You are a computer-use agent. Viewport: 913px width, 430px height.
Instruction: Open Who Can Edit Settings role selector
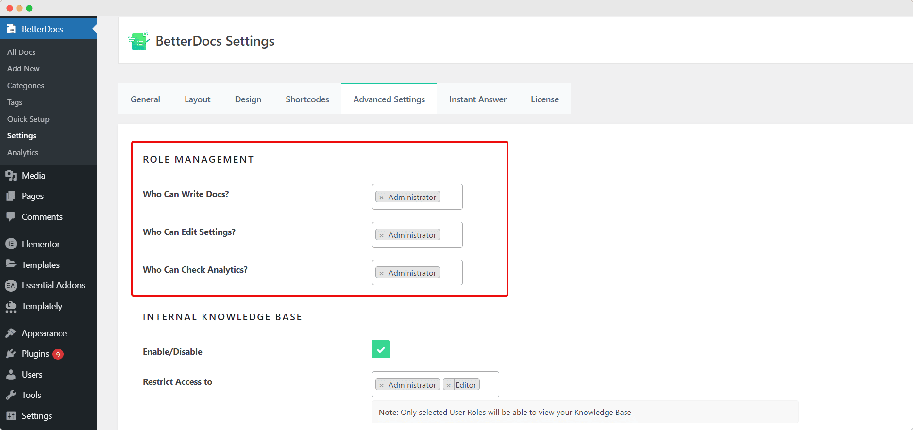pyautogui.click(x=417, y=234)
